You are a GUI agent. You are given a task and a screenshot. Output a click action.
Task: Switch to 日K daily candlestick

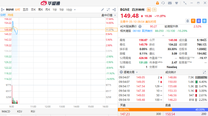[x=33, y=9]
